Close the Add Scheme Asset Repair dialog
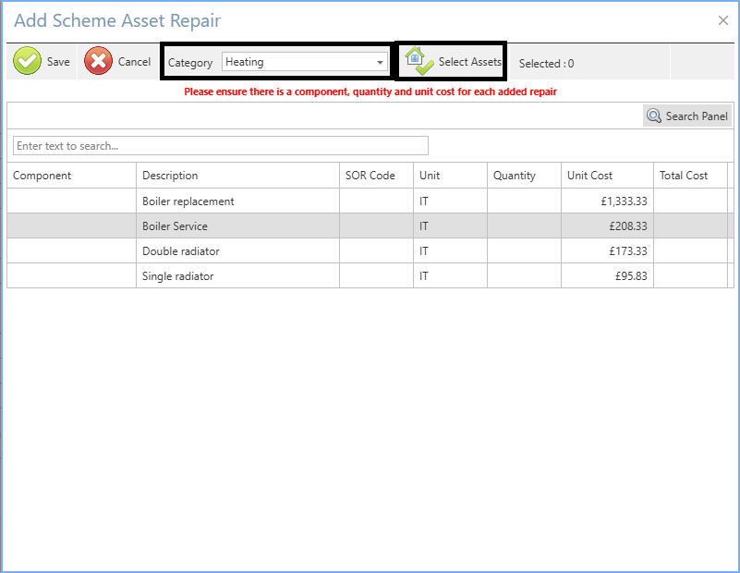 click(x=722, y=20)
